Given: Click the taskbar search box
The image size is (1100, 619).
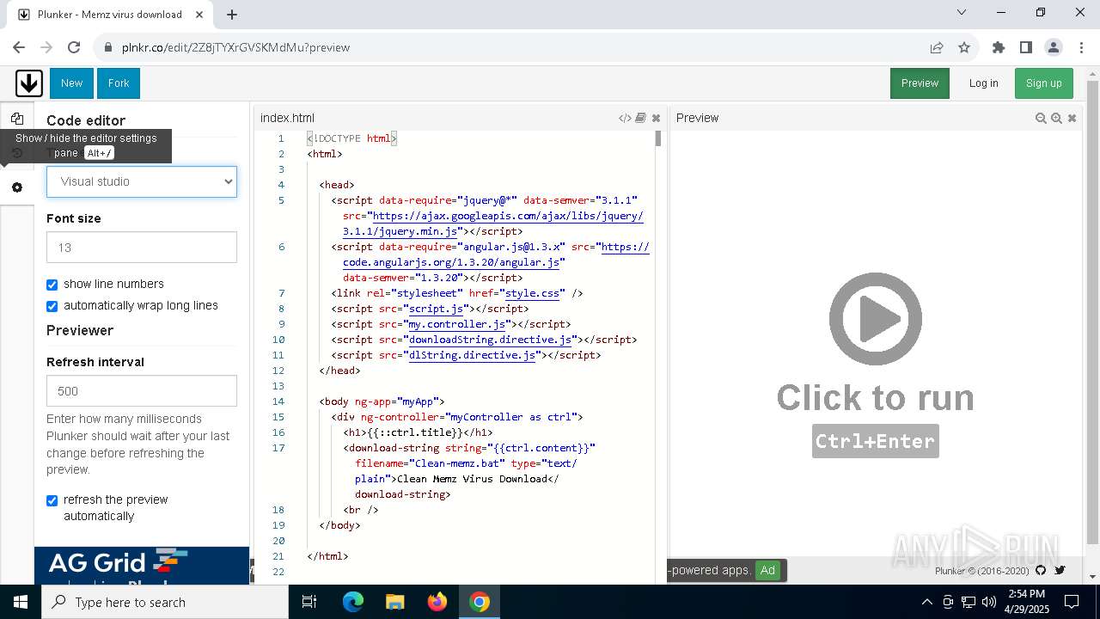Looking at the screenshot, I should click(x=165, y=602).
